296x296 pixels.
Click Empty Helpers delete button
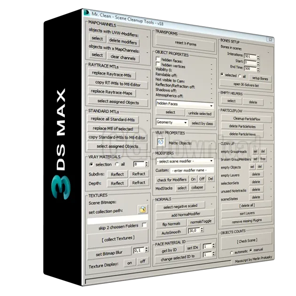[253, 102]
